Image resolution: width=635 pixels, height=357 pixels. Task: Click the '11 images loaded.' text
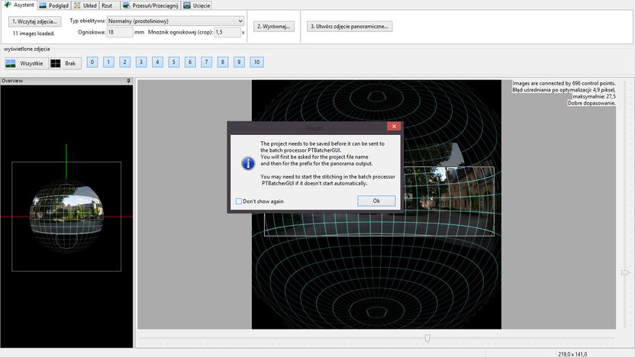(34, 34)
